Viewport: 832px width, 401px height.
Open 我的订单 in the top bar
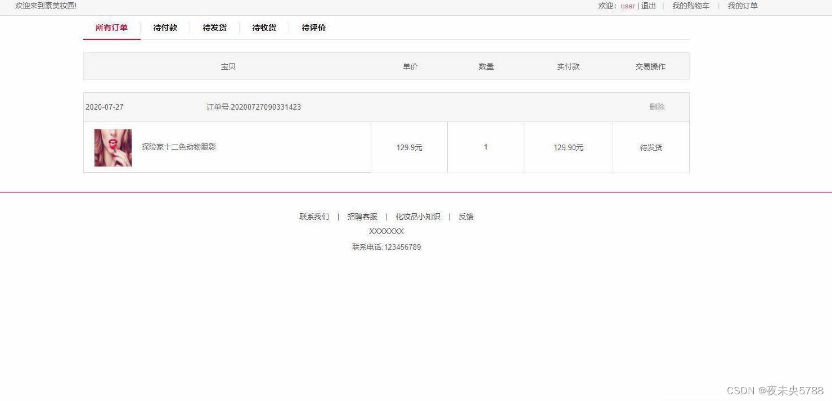coord(743,6)
